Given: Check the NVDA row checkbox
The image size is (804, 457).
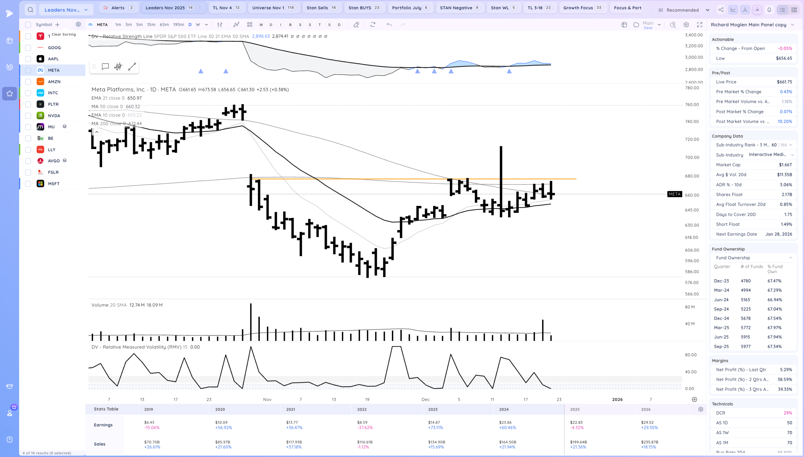Looking at the screenshot, I should tap(28, 116).
